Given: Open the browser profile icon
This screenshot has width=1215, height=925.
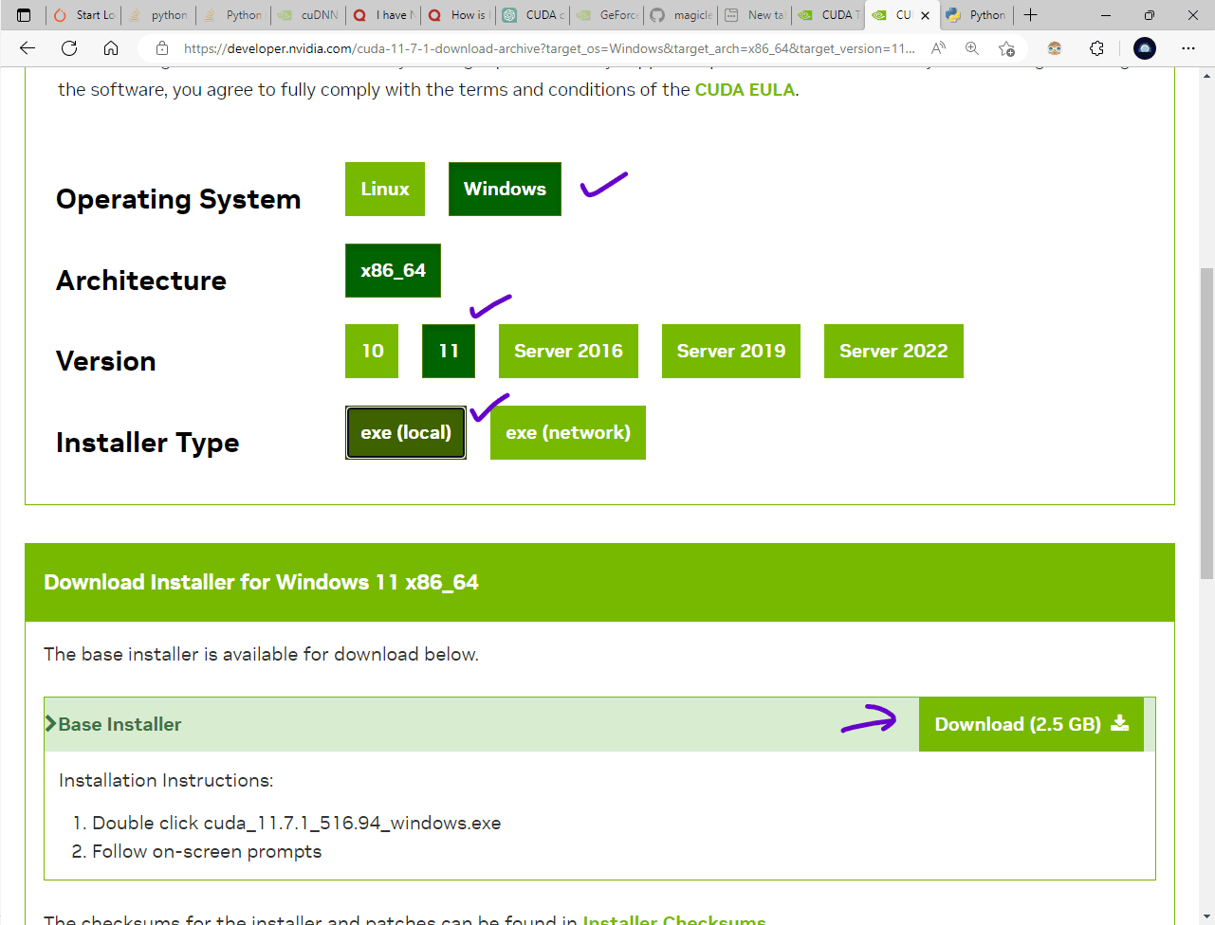Looking at the screenshot, I should click(1145, 48).
